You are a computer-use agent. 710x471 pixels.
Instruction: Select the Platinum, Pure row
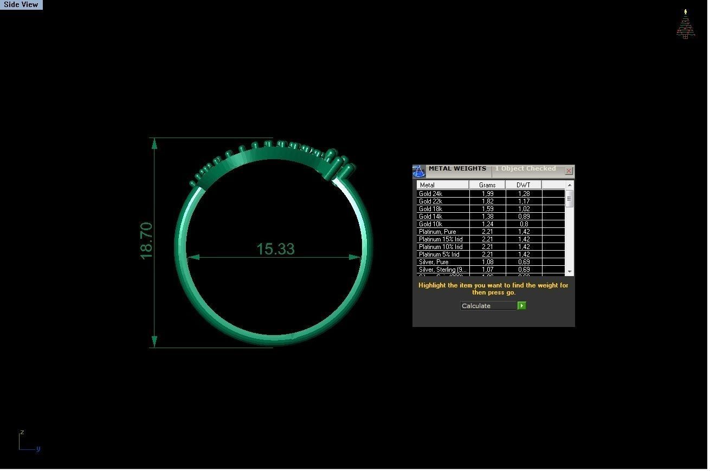point(491,231)
